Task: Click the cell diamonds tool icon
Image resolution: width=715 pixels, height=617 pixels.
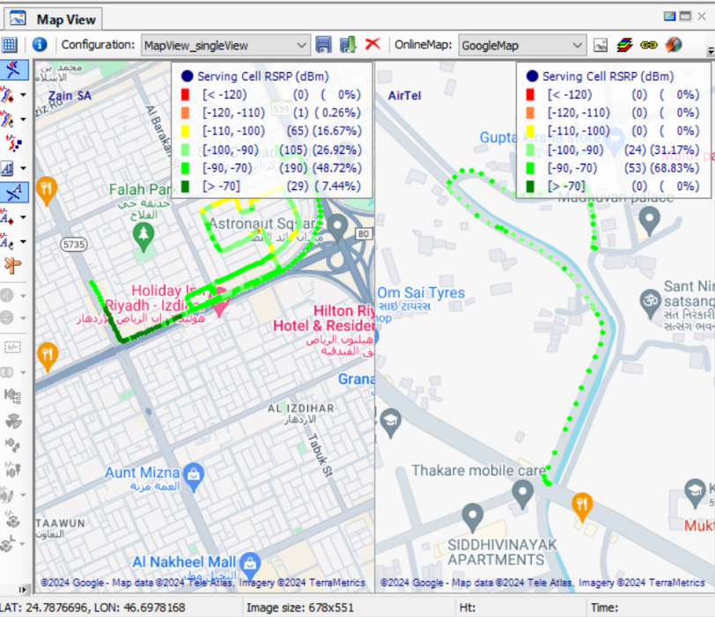Action: click(x=12, y=444)
